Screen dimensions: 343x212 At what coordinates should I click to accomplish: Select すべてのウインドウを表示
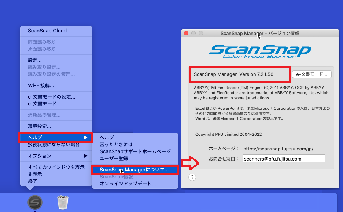56,167
